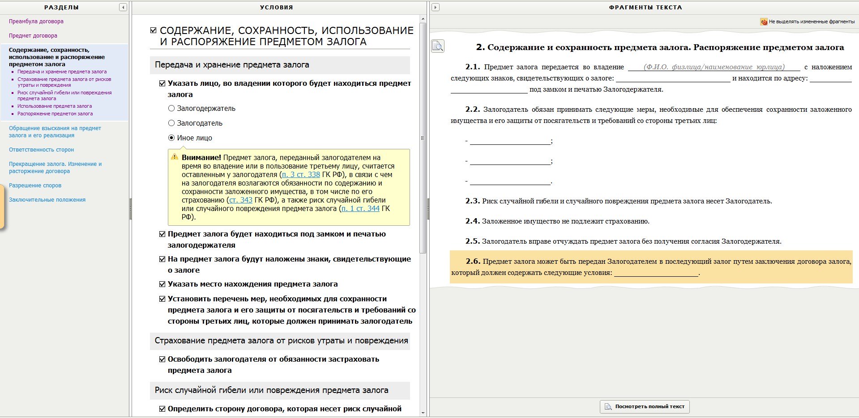Open Прекращение залога. Изменение и расторжение section
The width and height of the screenshot is (859, 418).
(56, 167)
